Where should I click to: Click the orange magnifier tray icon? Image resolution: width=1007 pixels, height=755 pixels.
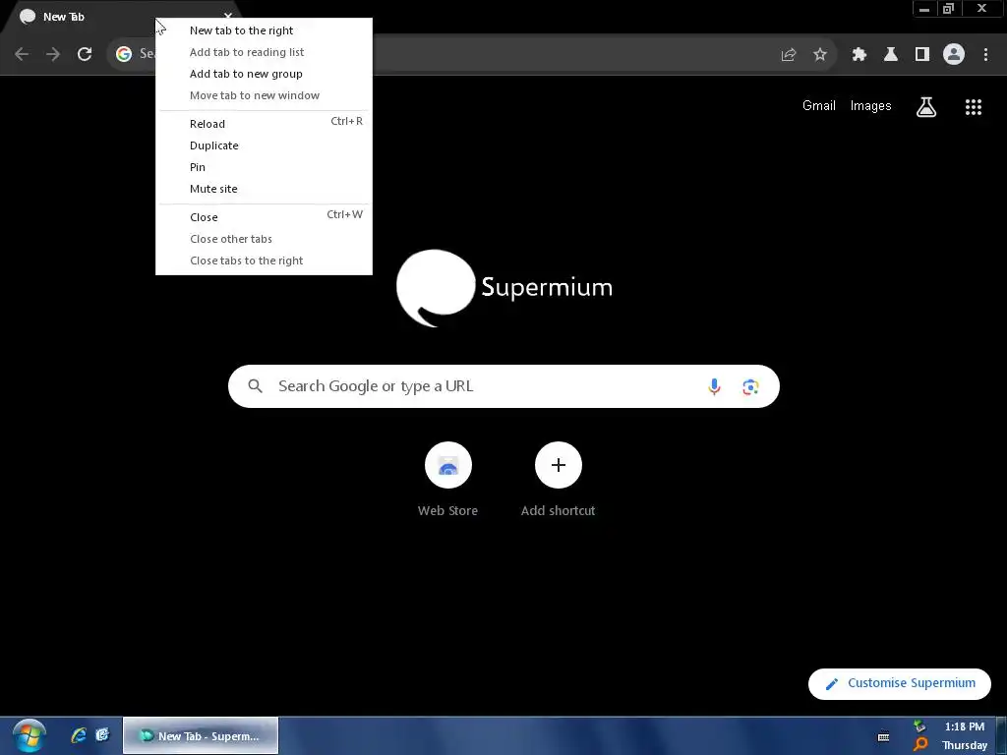click(920, 744)
